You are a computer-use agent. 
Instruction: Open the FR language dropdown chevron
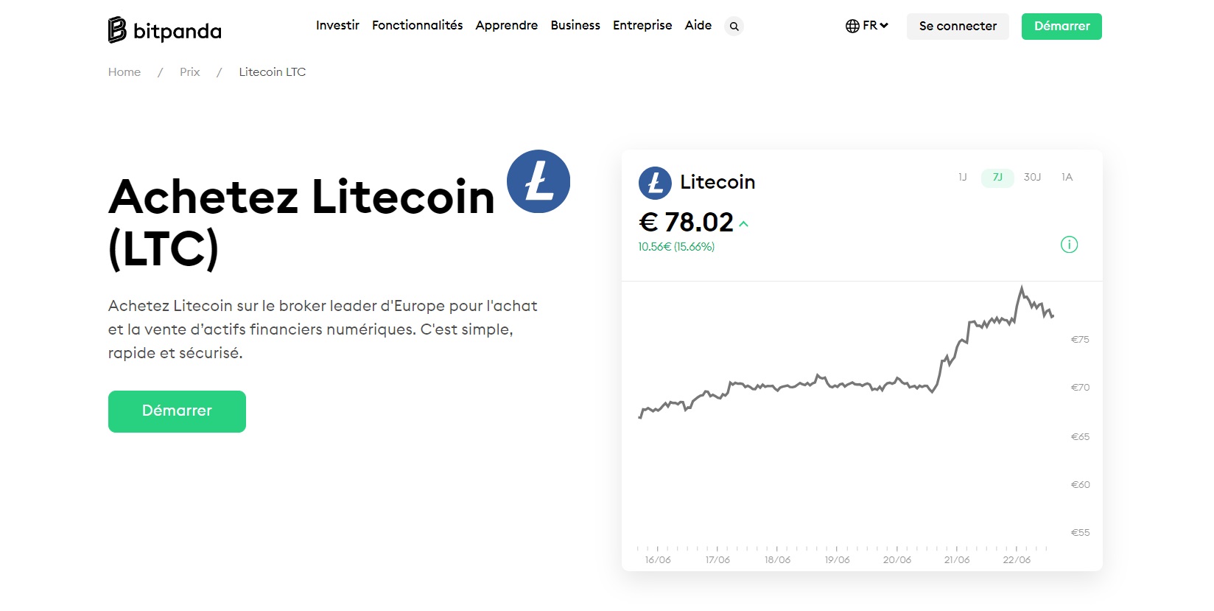(x=884, y=26)
